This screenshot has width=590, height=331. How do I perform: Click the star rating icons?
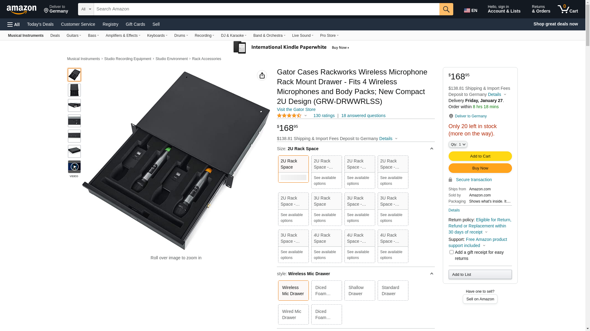click(289, 116)
